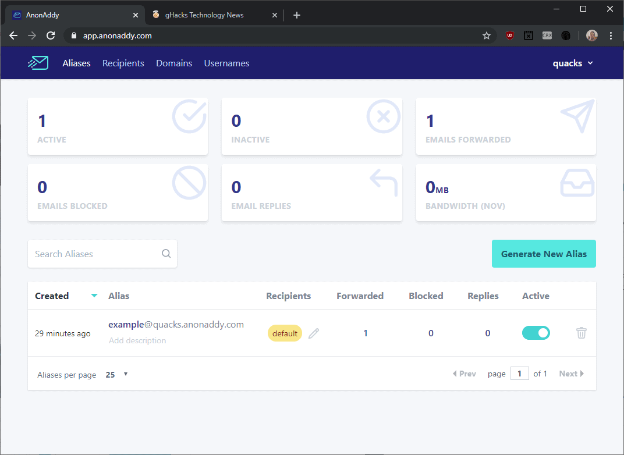This screenshot has height=455, width=624.
Task: Open the quacks account dropdown
Action: (x=573, y=63)
